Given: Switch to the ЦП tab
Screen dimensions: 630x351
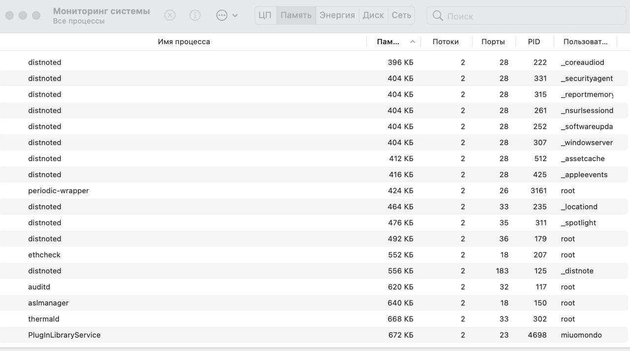Looking at the screenshot, I should tap(265, 15).
